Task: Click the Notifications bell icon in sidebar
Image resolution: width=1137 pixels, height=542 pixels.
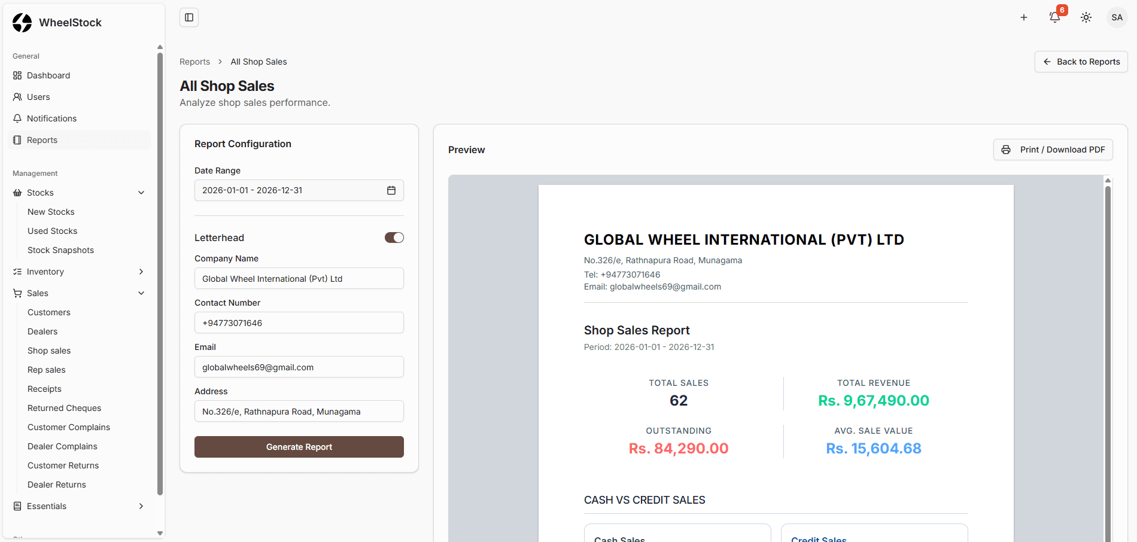Action: coord(17,118)
